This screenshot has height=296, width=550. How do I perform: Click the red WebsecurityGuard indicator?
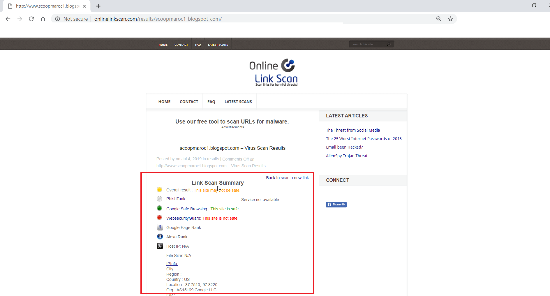159,217
